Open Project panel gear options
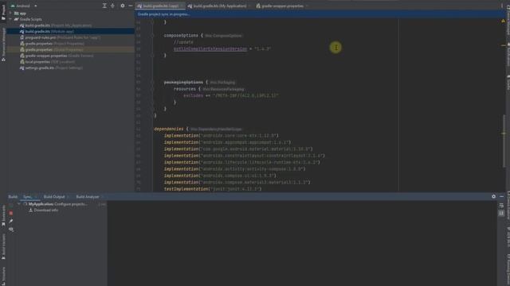Image resolution: width=510 pixels, height=286 pixels. click(x=122, y=6)
